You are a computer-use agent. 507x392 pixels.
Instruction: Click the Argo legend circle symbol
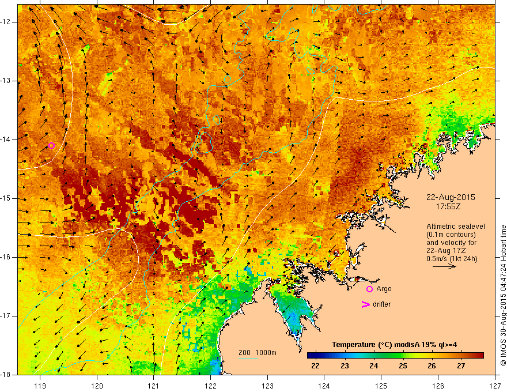coord(369,289)
